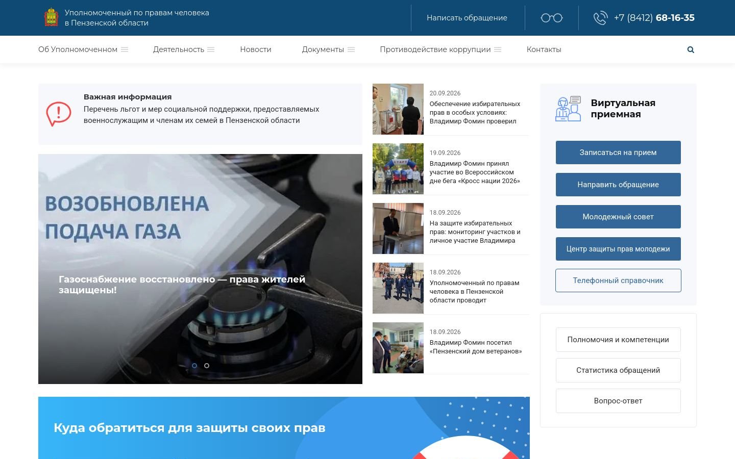735x459 pixels.
Task: Open search via the magnifier icon
Action: pyautogui.click(x=691, y=49)
